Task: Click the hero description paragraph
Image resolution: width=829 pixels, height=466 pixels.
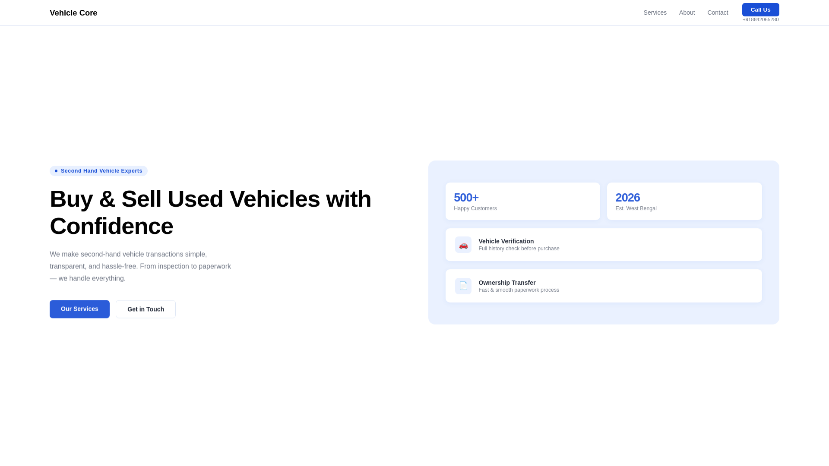Action: pyautogui.click(x=140, y=266)
